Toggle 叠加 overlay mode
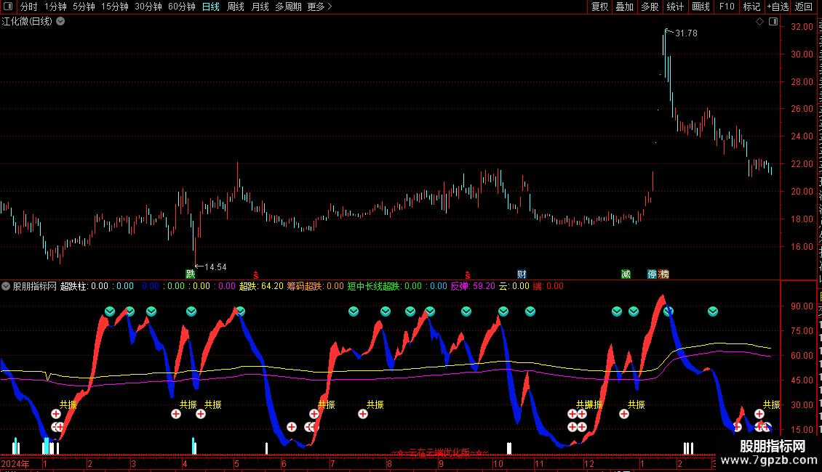Image resolution: width=822 pixels, height=472 pixels. point(624,7)
